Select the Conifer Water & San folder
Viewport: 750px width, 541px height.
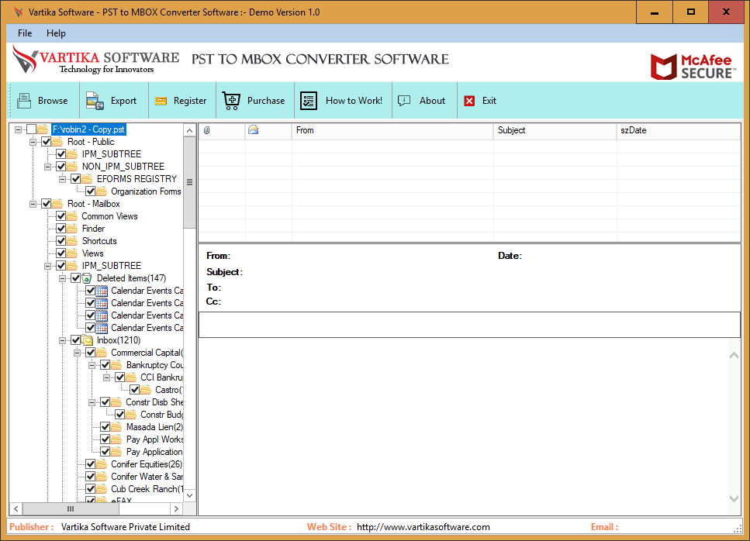[x=147, y=477]
